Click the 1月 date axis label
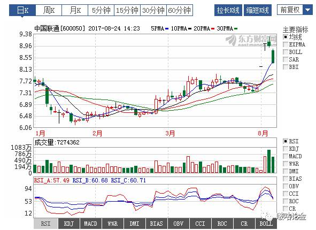The image size is (316, 230). 40,133
